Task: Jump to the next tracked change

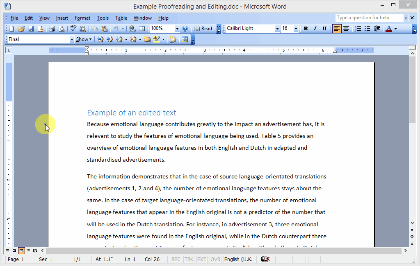Action: coord(110,39)
